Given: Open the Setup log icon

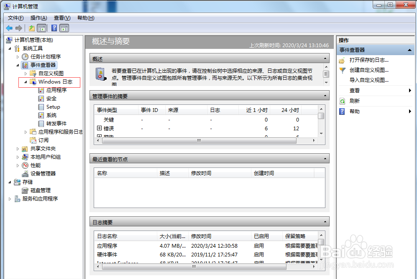Looking at the screenshot, I should 41,107.
